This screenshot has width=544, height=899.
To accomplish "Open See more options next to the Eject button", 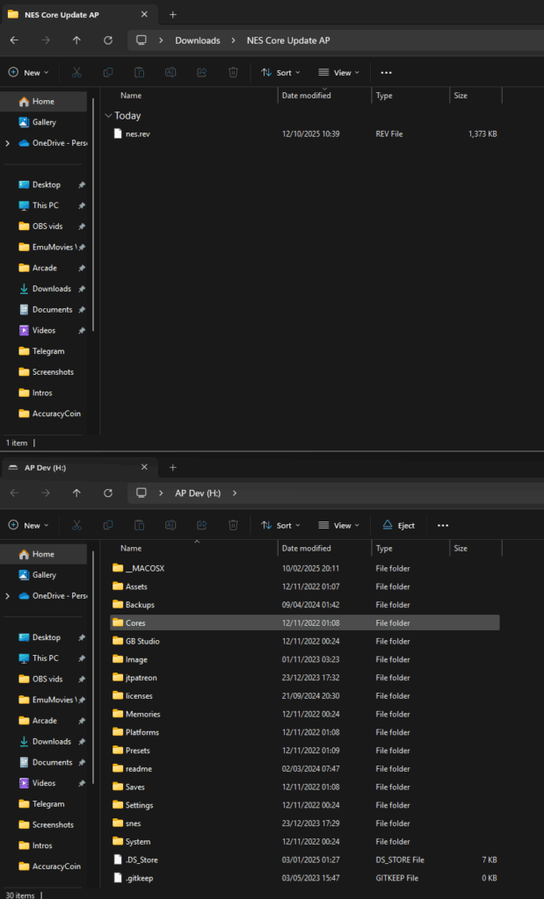I will (x=443, y=526).
